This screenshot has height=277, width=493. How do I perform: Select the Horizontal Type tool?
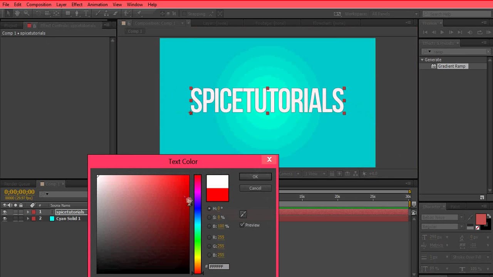tap(86, 13)
